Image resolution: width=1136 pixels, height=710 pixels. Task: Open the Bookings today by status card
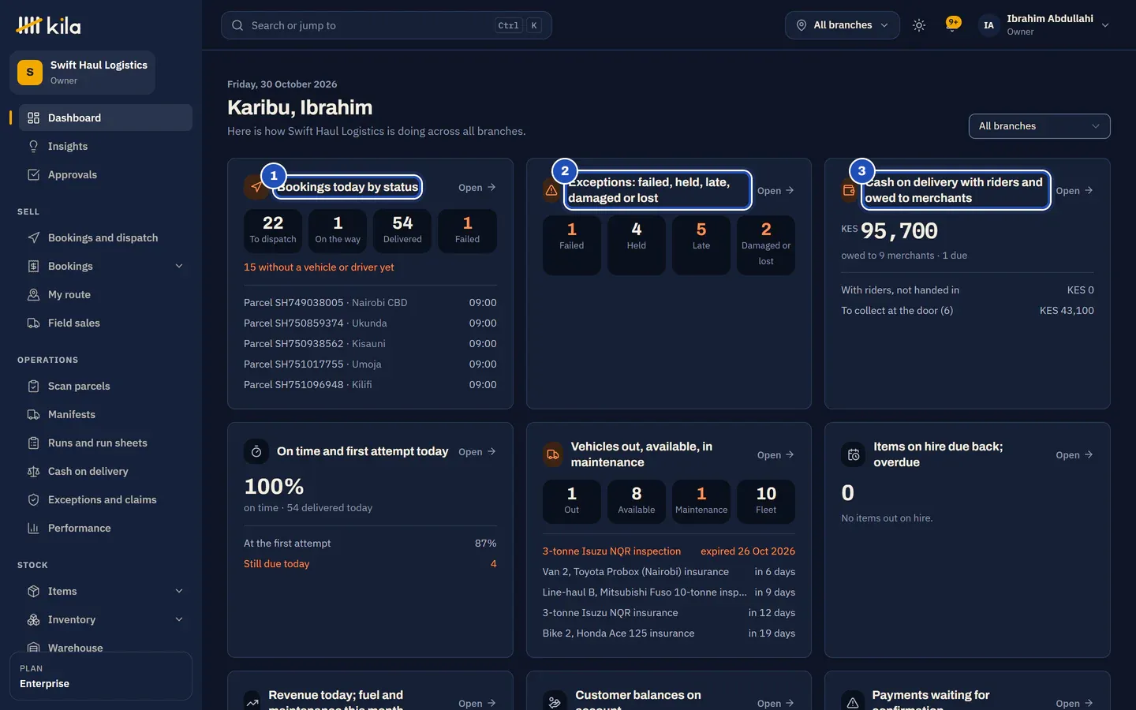477,187
